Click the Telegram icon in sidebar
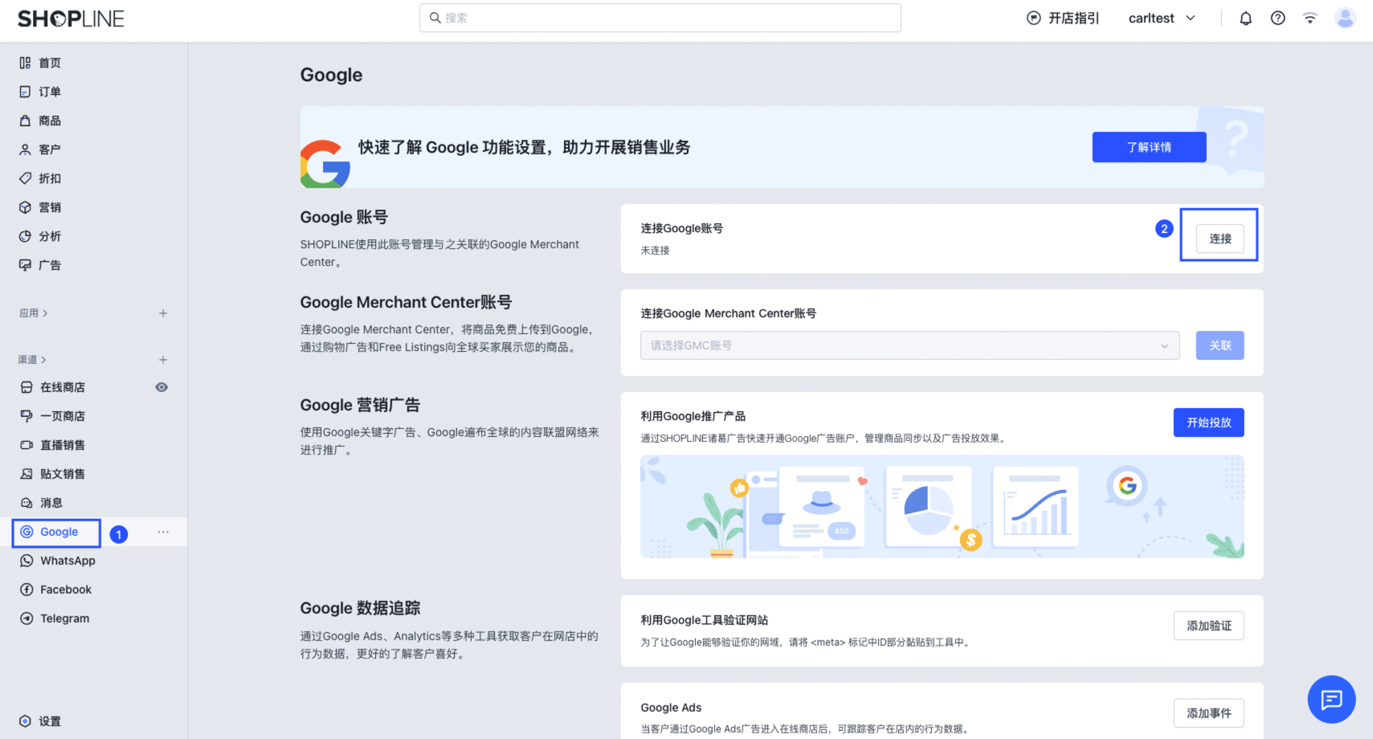Viewport: 1373px width, 739px height. point(27,619)
